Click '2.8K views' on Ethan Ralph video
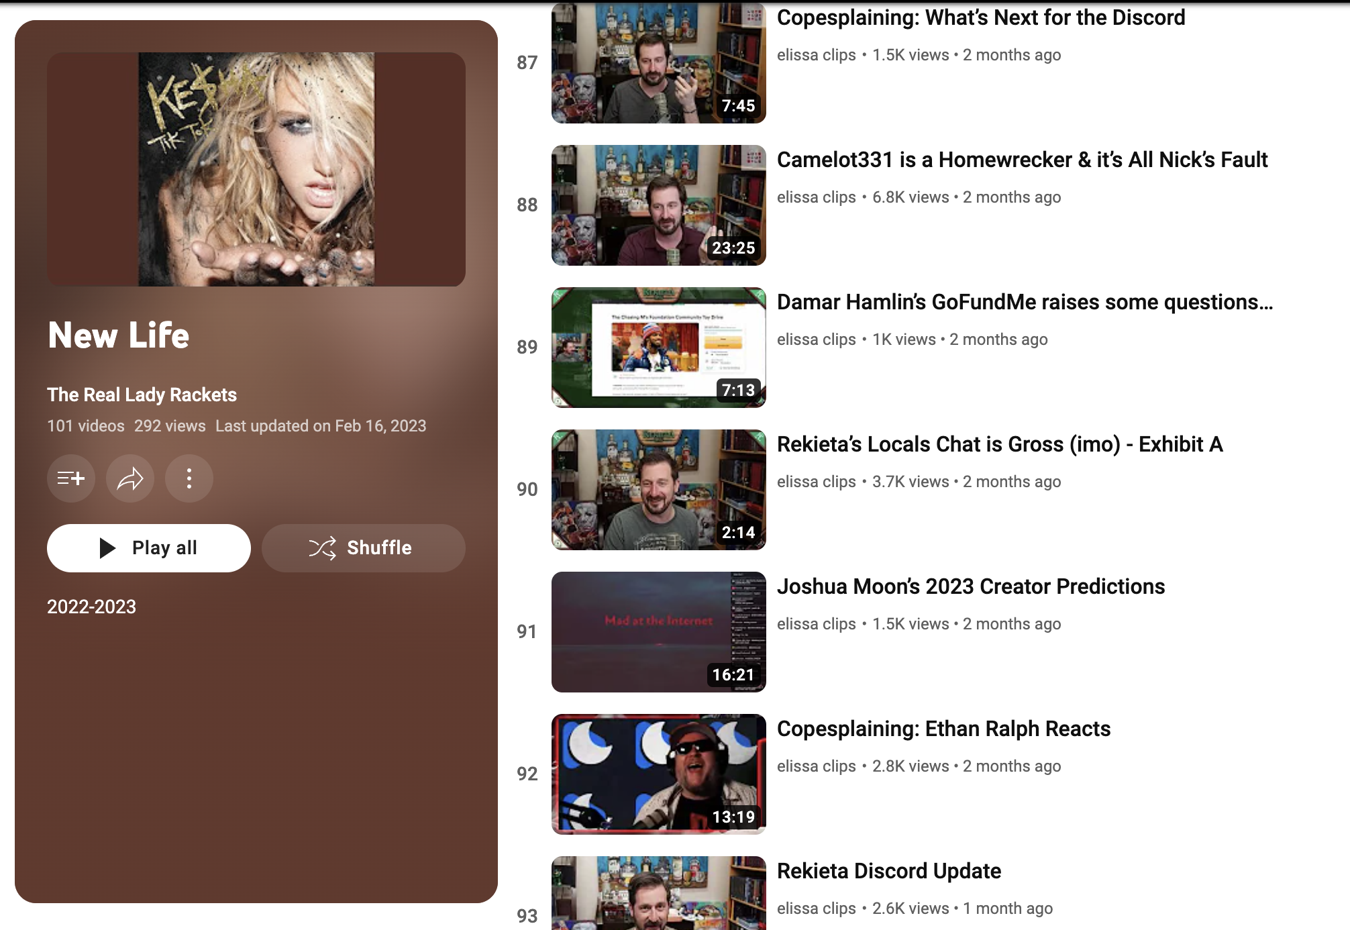 (x=911, y=766)
